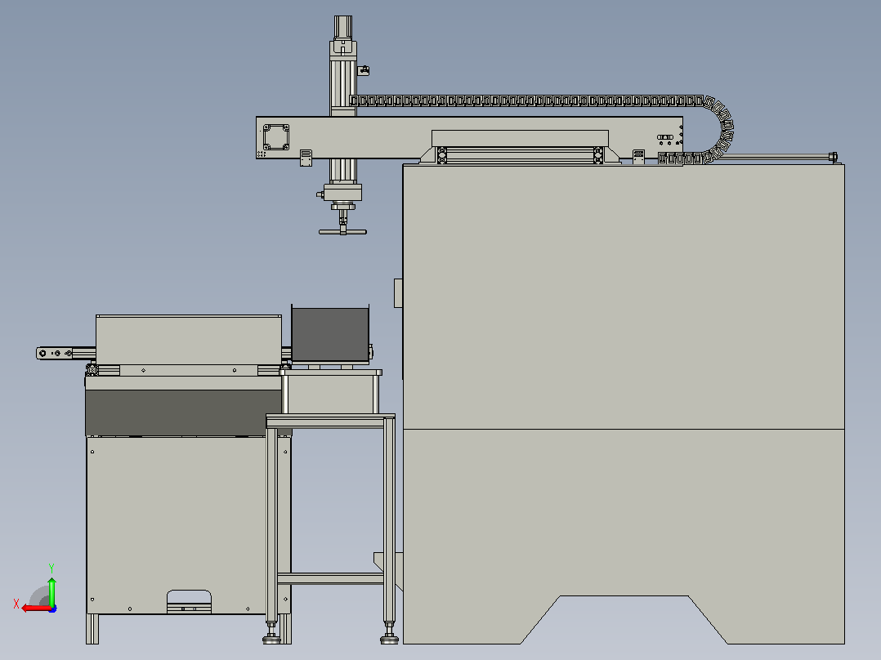Select the table's lower horizontal crossbar
The image size is (881, 660).
330,578
